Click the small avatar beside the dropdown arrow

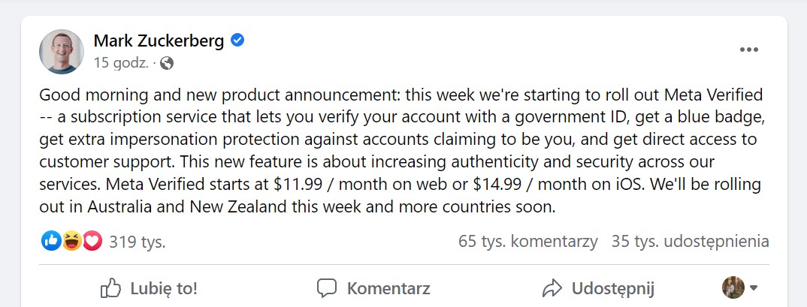tap(733, 287)
